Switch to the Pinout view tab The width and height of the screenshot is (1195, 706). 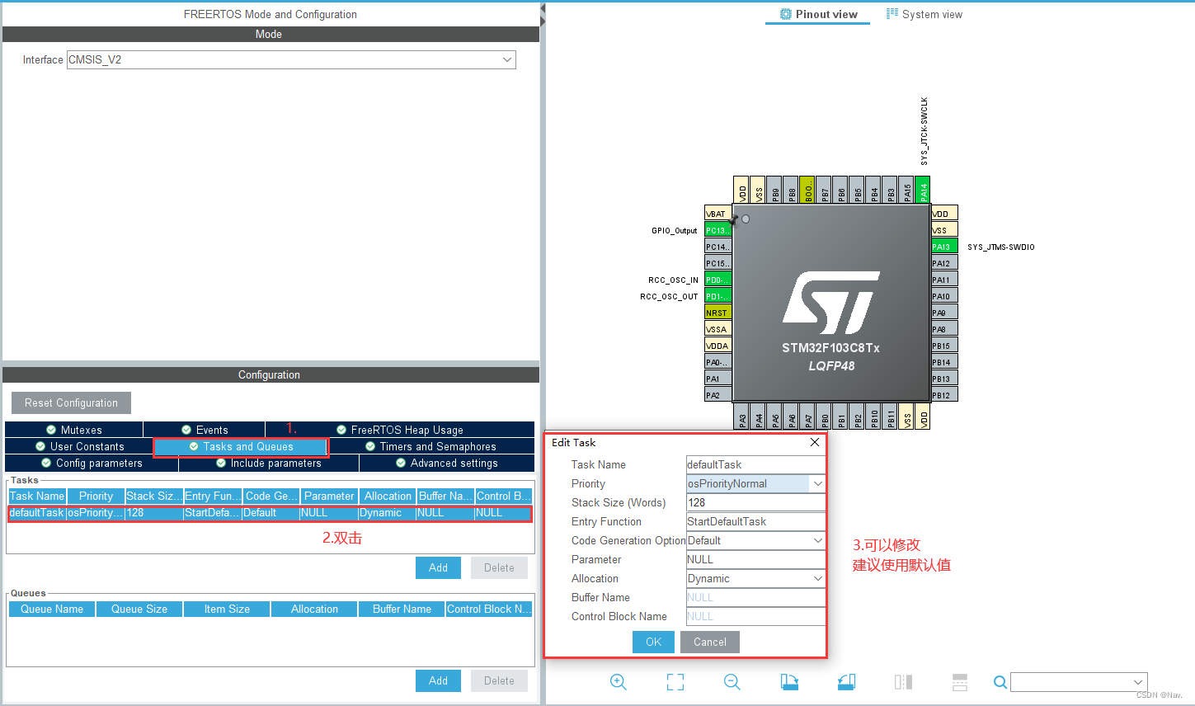(x=818, y=14)
